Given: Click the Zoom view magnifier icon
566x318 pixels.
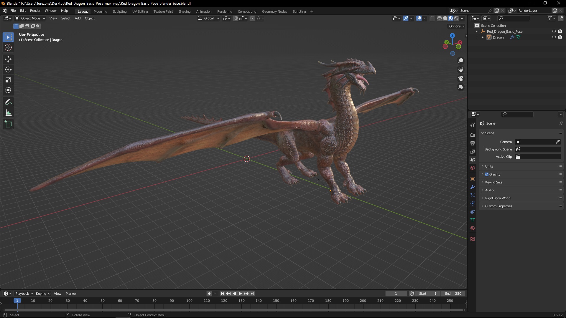Looking at the screenshot, I should coord(461,61).
